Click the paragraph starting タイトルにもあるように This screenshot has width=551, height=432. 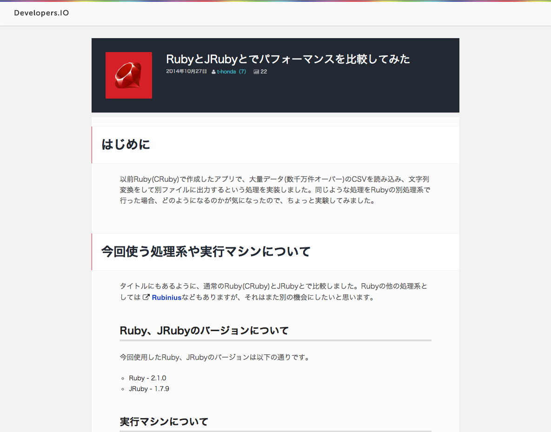point(274,292)
